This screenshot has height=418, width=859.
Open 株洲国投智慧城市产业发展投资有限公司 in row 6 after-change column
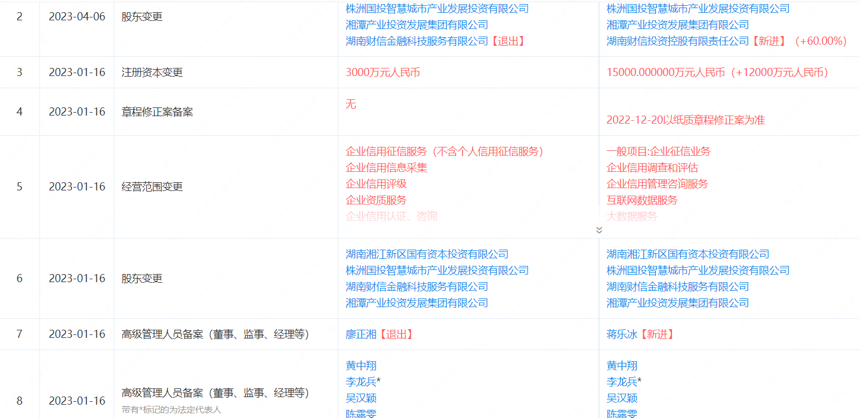[x=698, y=271]
